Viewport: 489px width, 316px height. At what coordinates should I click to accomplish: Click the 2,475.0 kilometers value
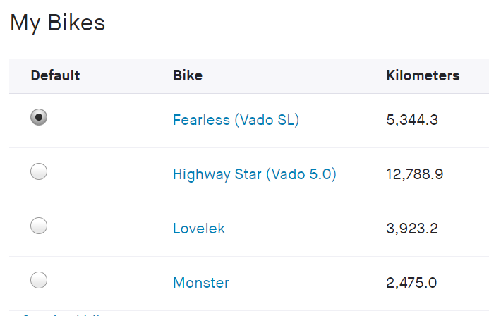[411, 283]
